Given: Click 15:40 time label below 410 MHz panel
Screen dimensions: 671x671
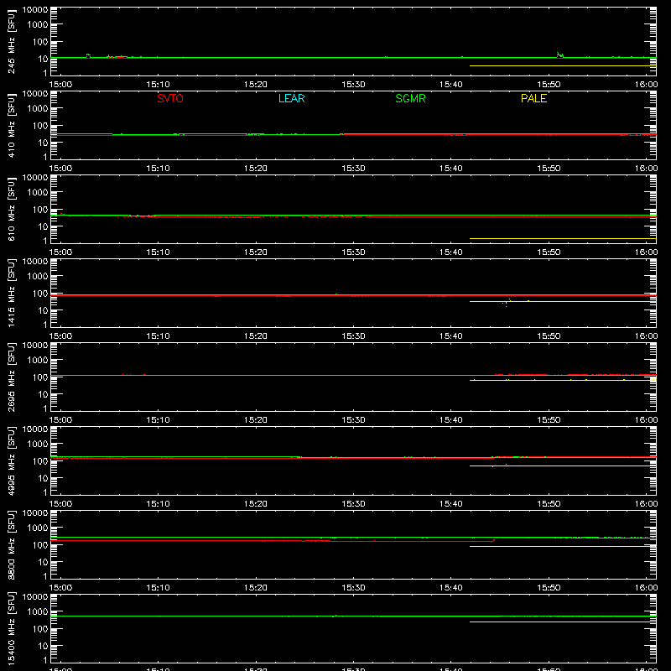Looking at the screenshot, I should (451, 169).
